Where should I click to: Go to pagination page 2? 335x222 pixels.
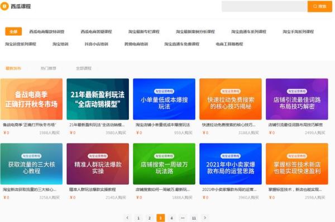150,218
